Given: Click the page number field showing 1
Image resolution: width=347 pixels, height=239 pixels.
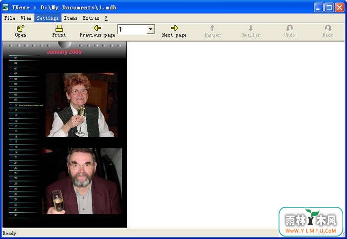Looking at the screenshot, I should click(x=132, y=29).
